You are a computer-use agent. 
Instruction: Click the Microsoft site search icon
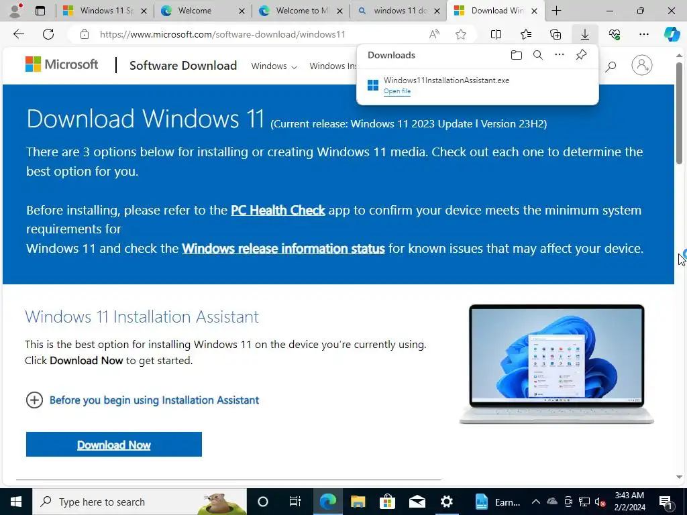tap(611, 66)
